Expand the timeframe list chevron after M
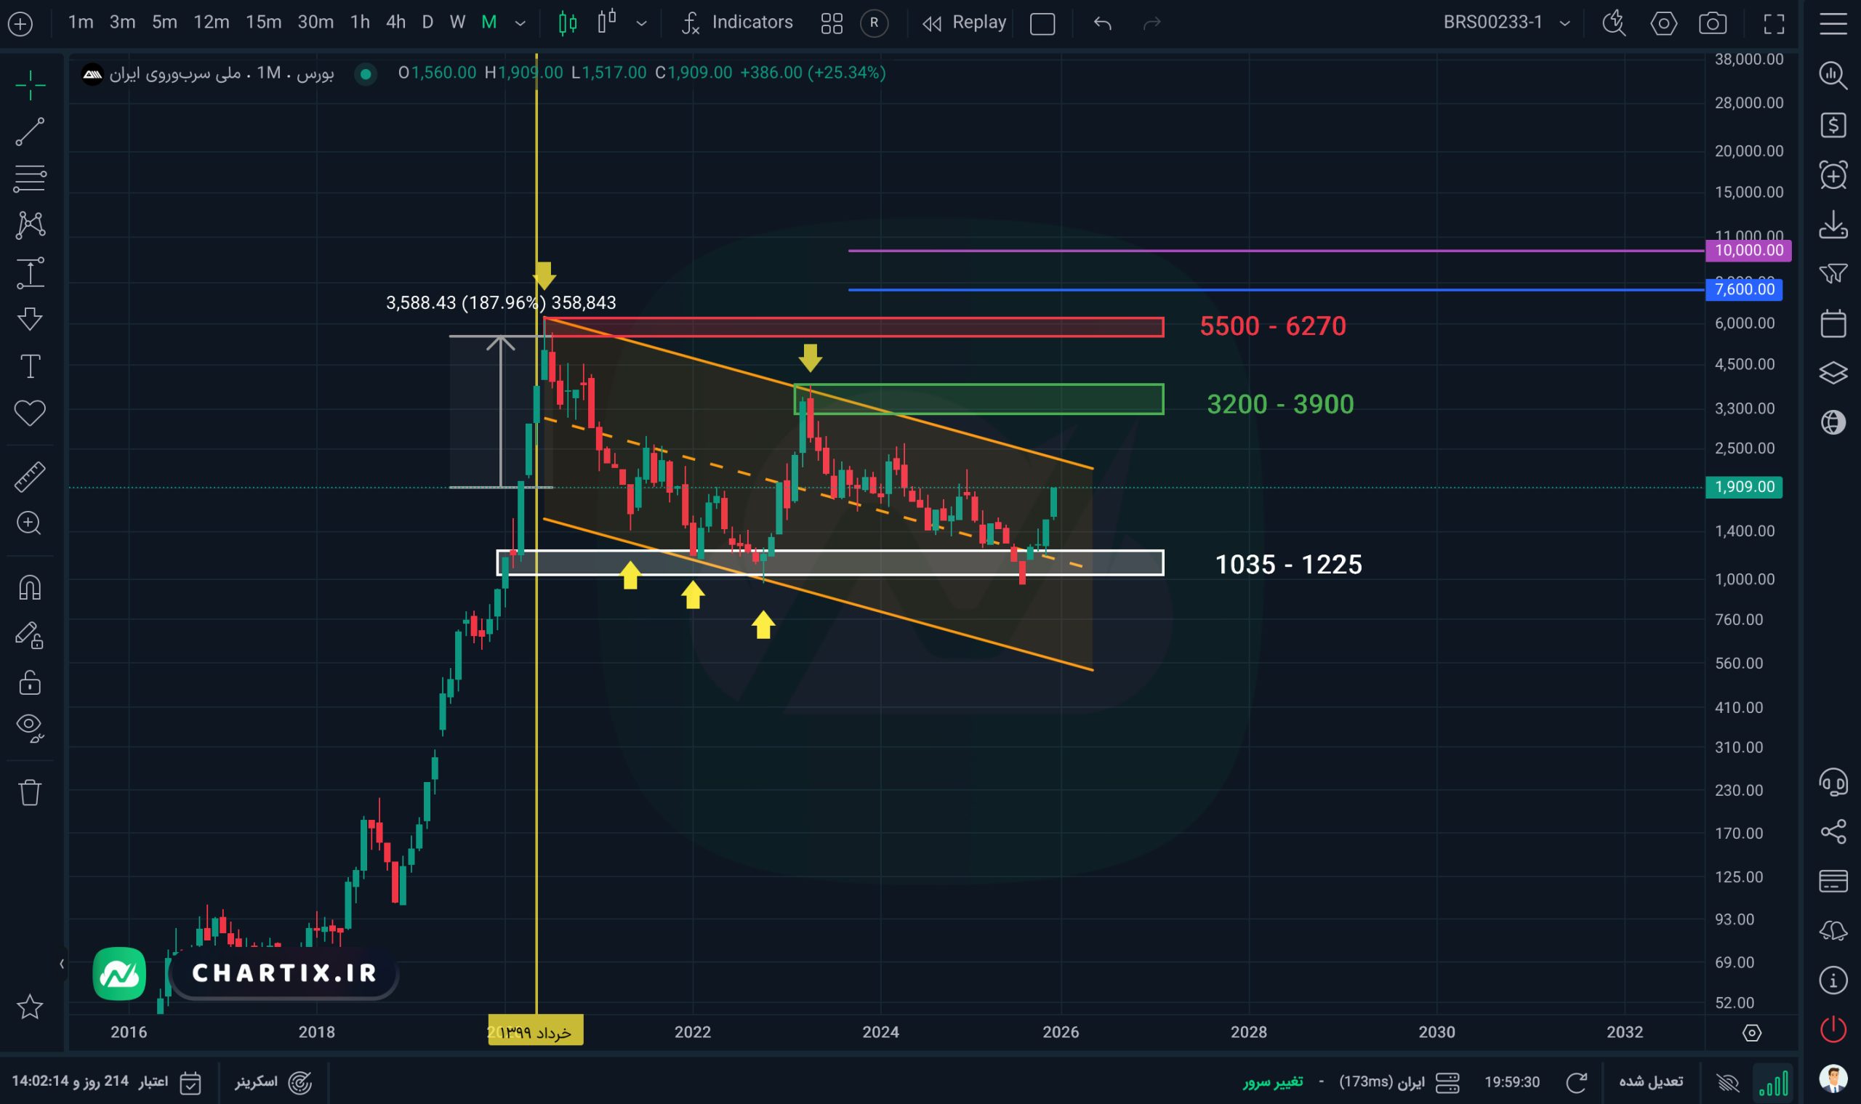The height and width of the screenshot is (1104, 1861). [x=520, y=23]
